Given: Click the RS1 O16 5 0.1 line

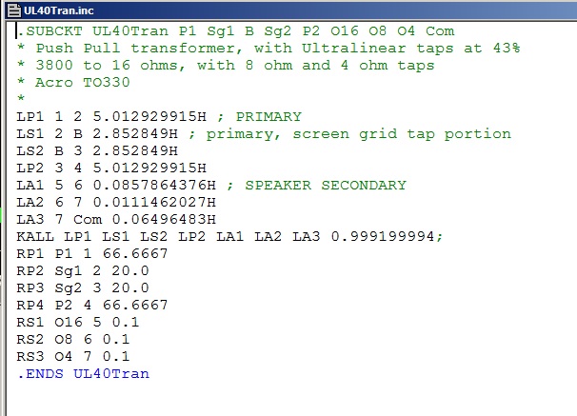Looking at the screenshot, I should tap(78, 323).
